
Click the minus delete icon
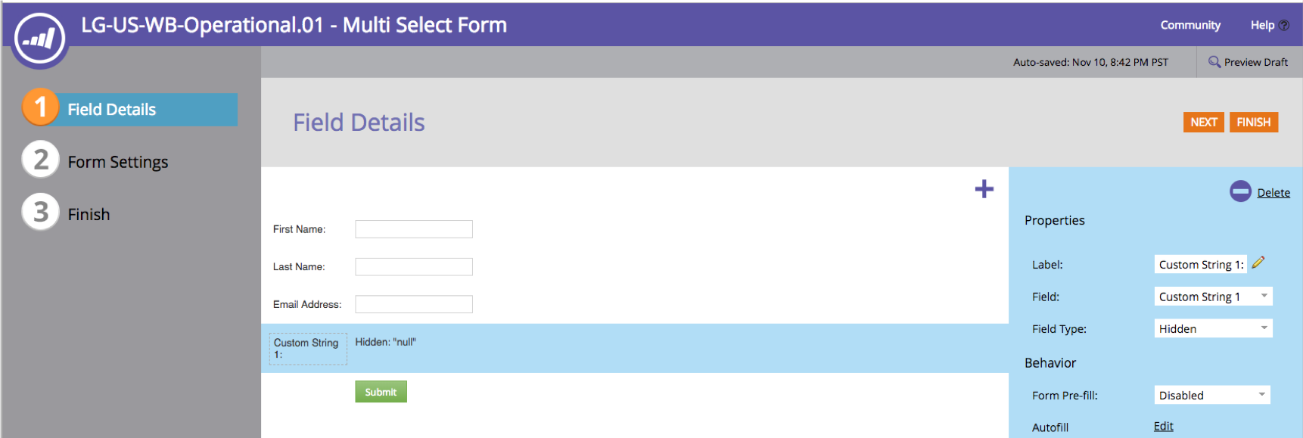tap(1240, 191)
